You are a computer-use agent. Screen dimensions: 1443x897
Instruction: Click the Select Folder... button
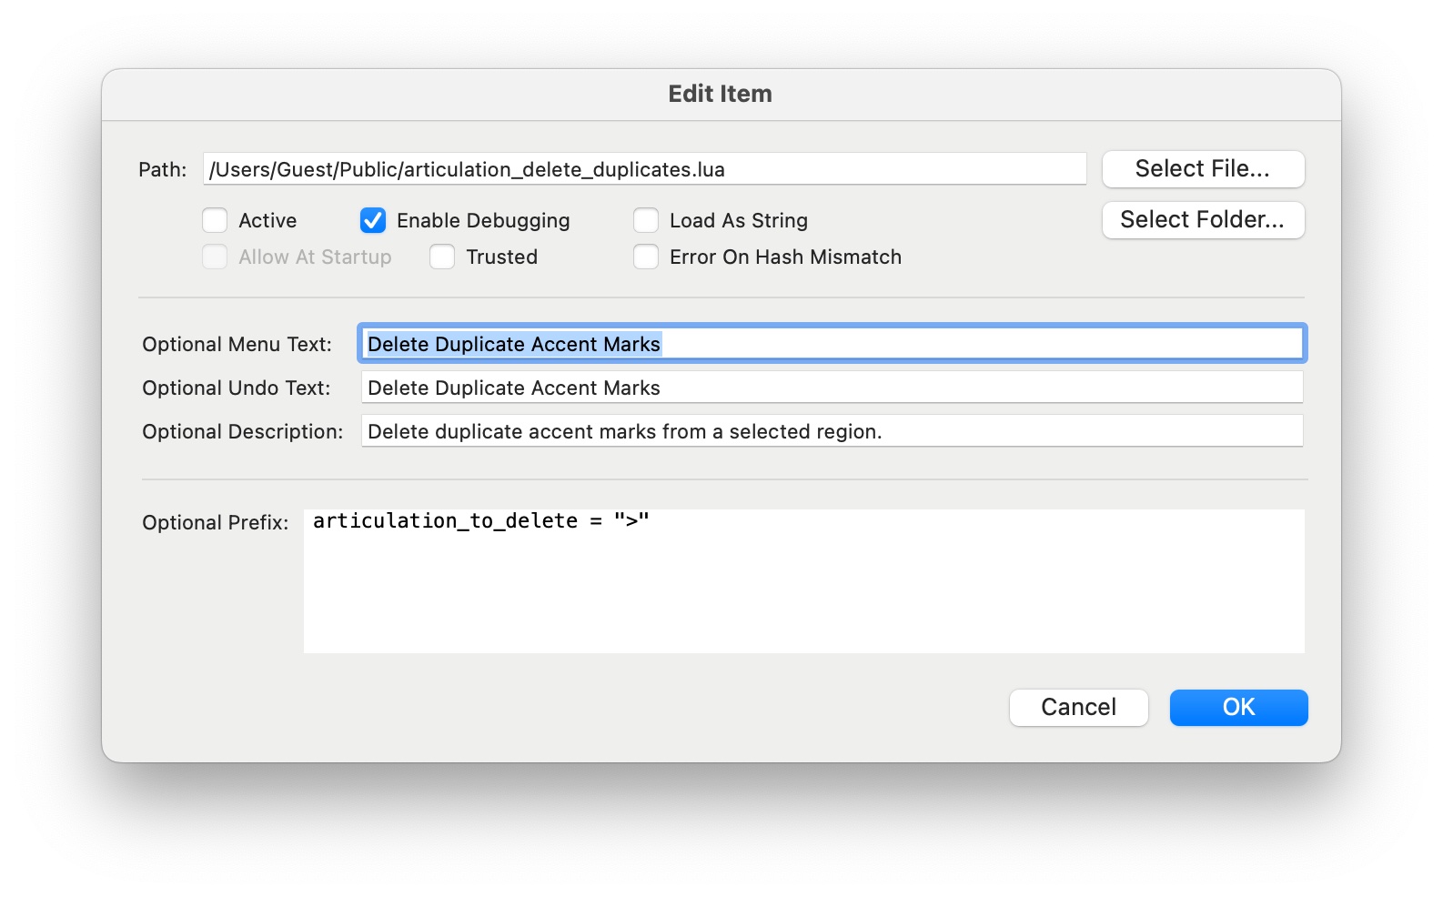pyautogui.click(x=1202, y=220)
